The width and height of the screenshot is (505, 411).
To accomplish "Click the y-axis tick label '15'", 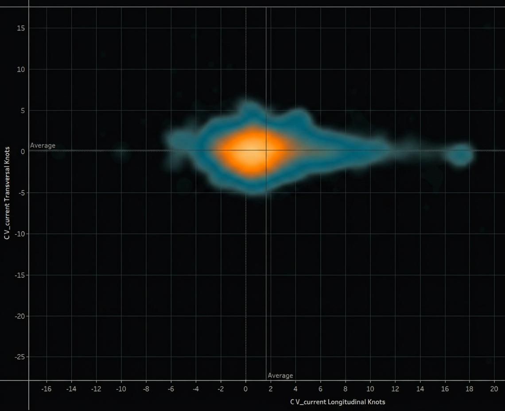I will 21,28.
